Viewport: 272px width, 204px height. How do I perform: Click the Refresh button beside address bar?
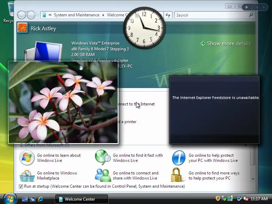pos(168,15)
